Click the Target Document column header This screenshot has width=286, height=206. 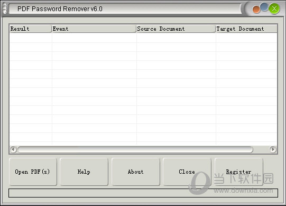(246, 29)
